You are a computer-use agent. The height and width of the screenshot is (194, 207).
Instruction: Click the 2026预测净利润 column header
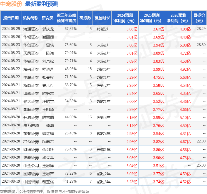[x=178, y=18]
